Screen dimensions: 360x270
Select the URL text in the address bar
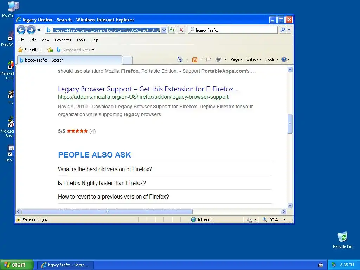[106, 30]
